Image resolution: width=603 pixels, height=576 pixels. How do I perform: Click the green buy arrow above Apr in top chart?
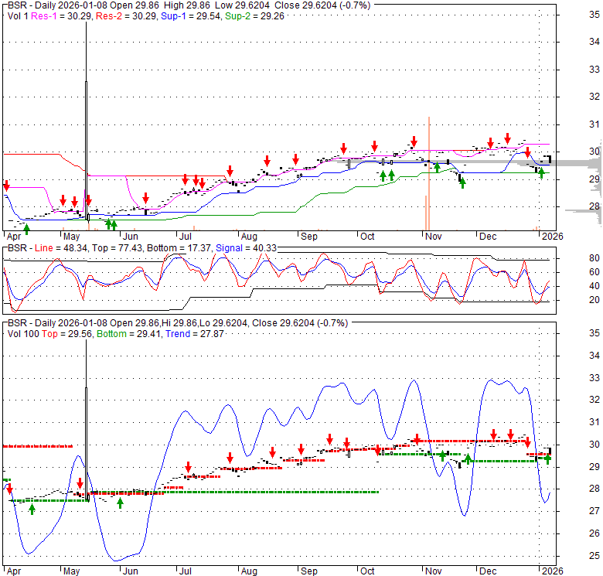pyautogui.click(x=27, y=227)
